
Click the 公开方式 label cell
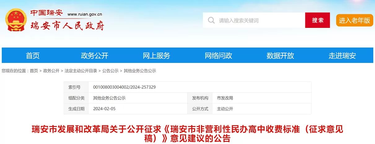pos(200,109)
